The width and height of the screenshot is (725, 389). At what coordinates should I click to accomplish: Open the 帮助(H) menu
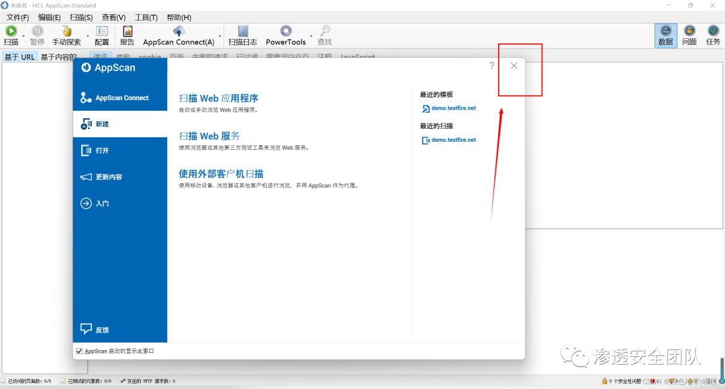179,17
